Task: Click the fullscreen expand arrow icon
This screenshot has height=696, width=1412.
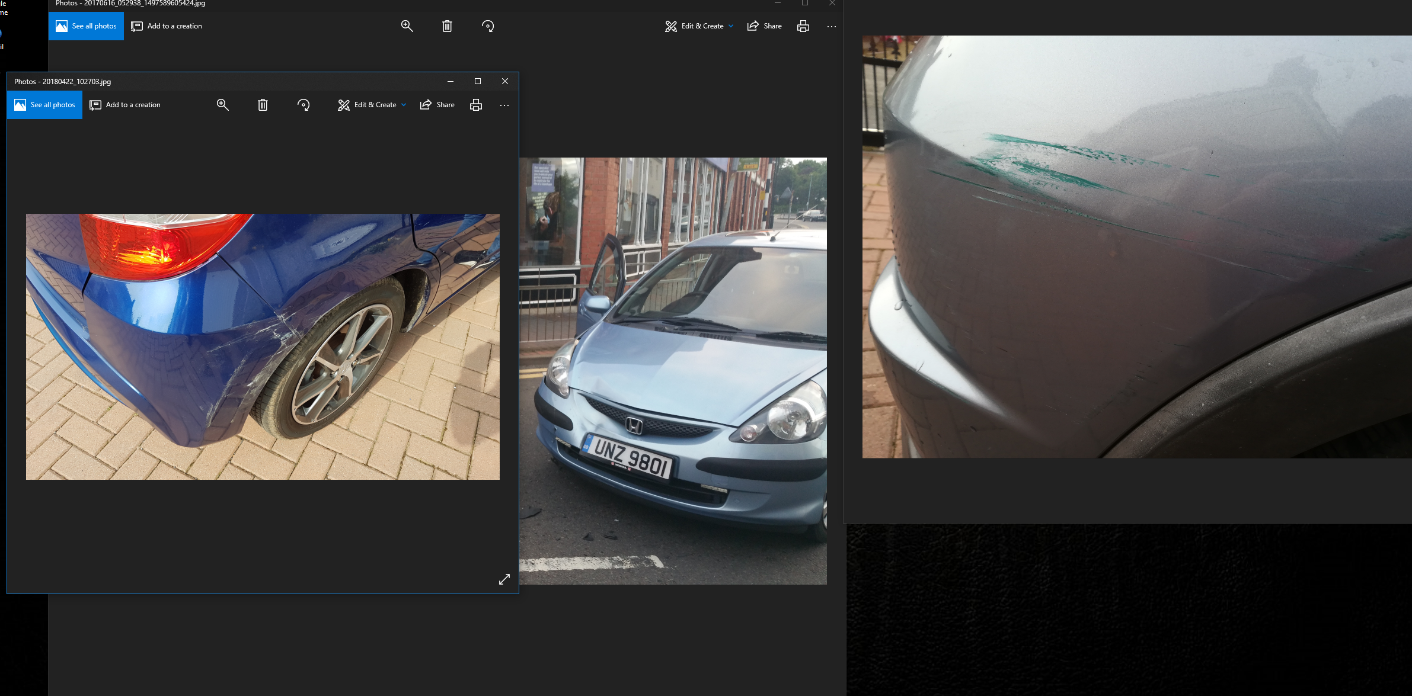Action: click(x=504, y=579)
